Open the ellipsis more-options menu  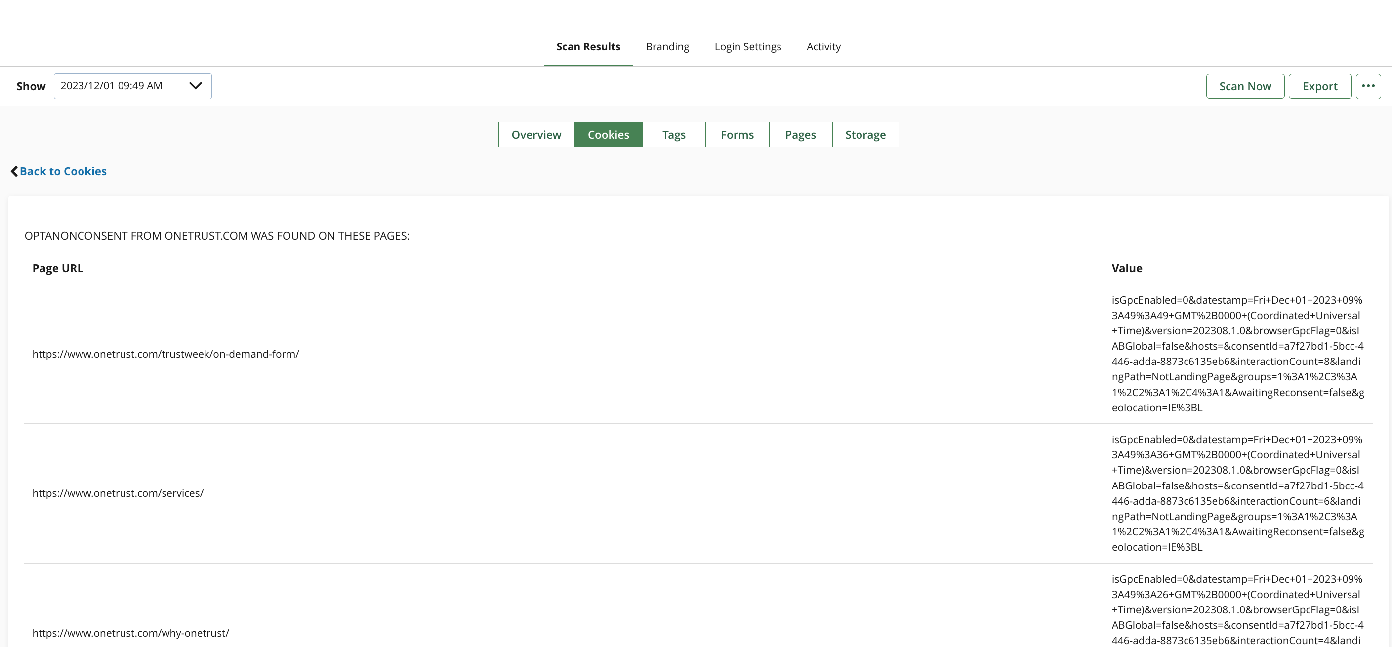point(1369,86)
